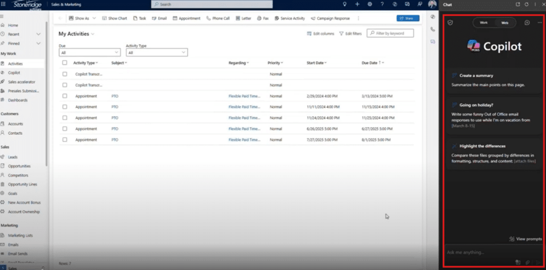Expand the My Activities view selector
This screenshot has height=270, width=546.
point(93,34)
